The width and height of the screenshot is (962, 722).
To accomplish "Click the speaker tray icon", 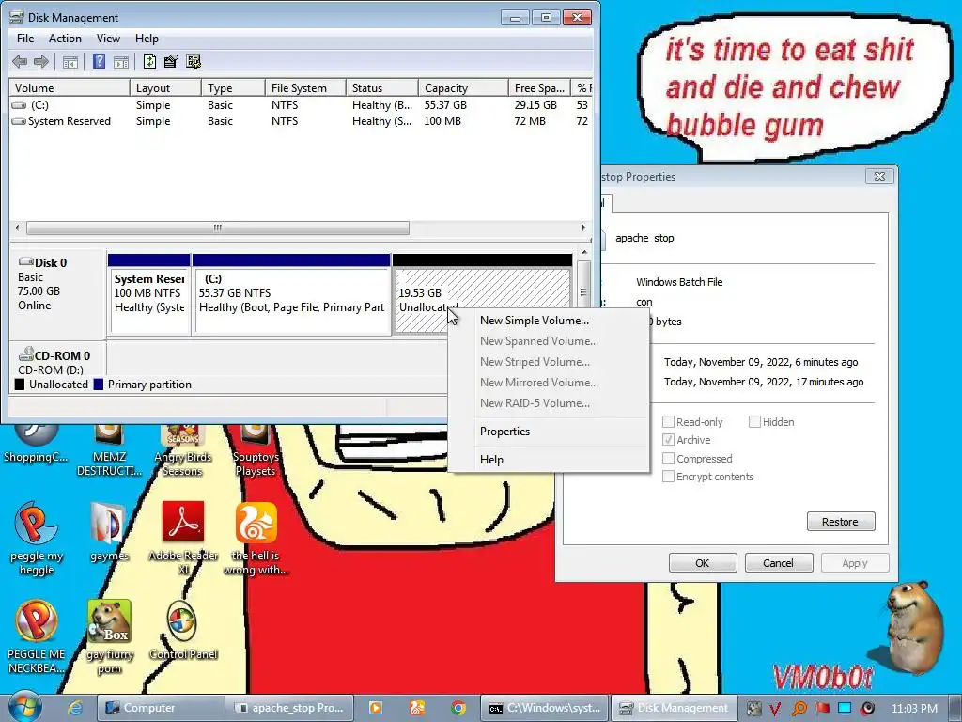I will [x=867, y=708].
